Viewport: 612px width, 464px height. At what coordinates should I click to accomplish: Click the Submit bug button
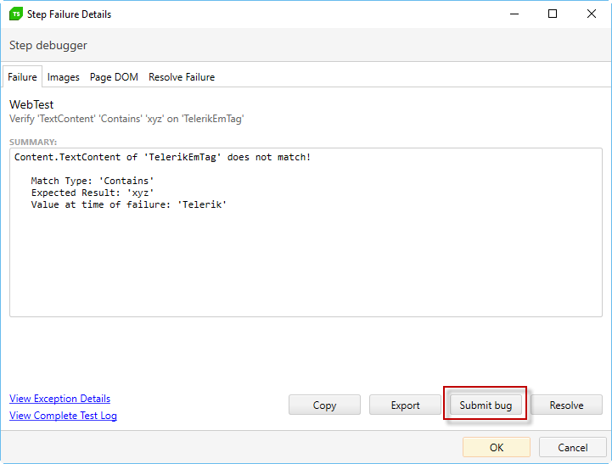[x=486, y=405]
